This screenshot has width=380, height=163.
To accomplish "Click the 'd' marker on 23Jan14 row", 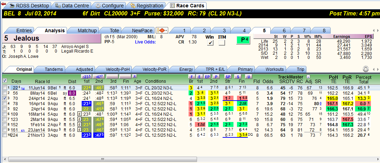I will [x=79, y=130].
